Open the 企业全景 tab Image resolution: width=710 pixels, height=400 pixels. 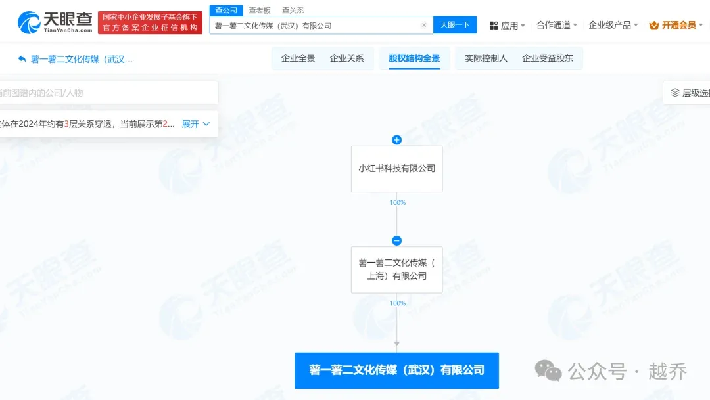[x=298, y=58]
